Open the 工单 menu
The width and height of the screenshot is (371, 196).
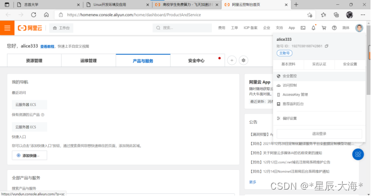pyautogui.click(x=234, y=28)
